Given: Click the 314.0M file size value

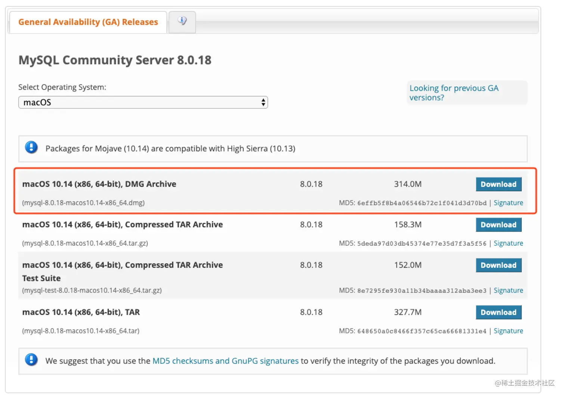Looking at the screenshot, I should click(x=408, y=184).
